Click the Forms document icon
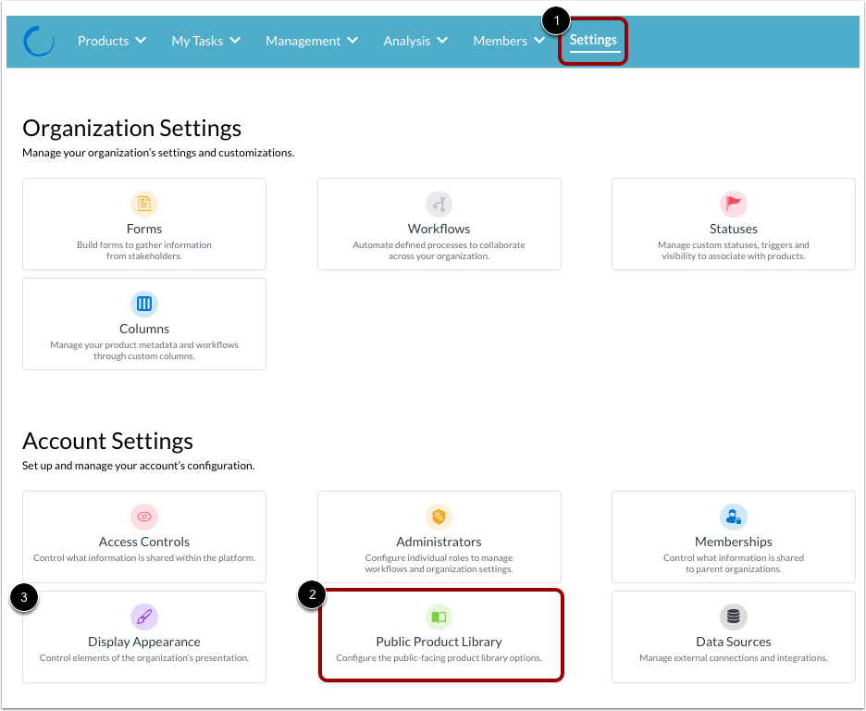This screenshot has height=711, width=866. 144,204
